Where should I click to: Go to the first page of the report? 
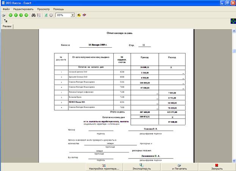(x=11, y=15)
